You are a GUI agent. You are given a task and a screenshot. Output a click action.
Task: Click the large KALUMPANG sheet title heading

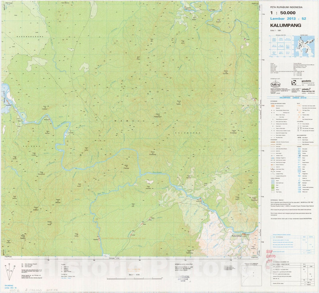286,25
